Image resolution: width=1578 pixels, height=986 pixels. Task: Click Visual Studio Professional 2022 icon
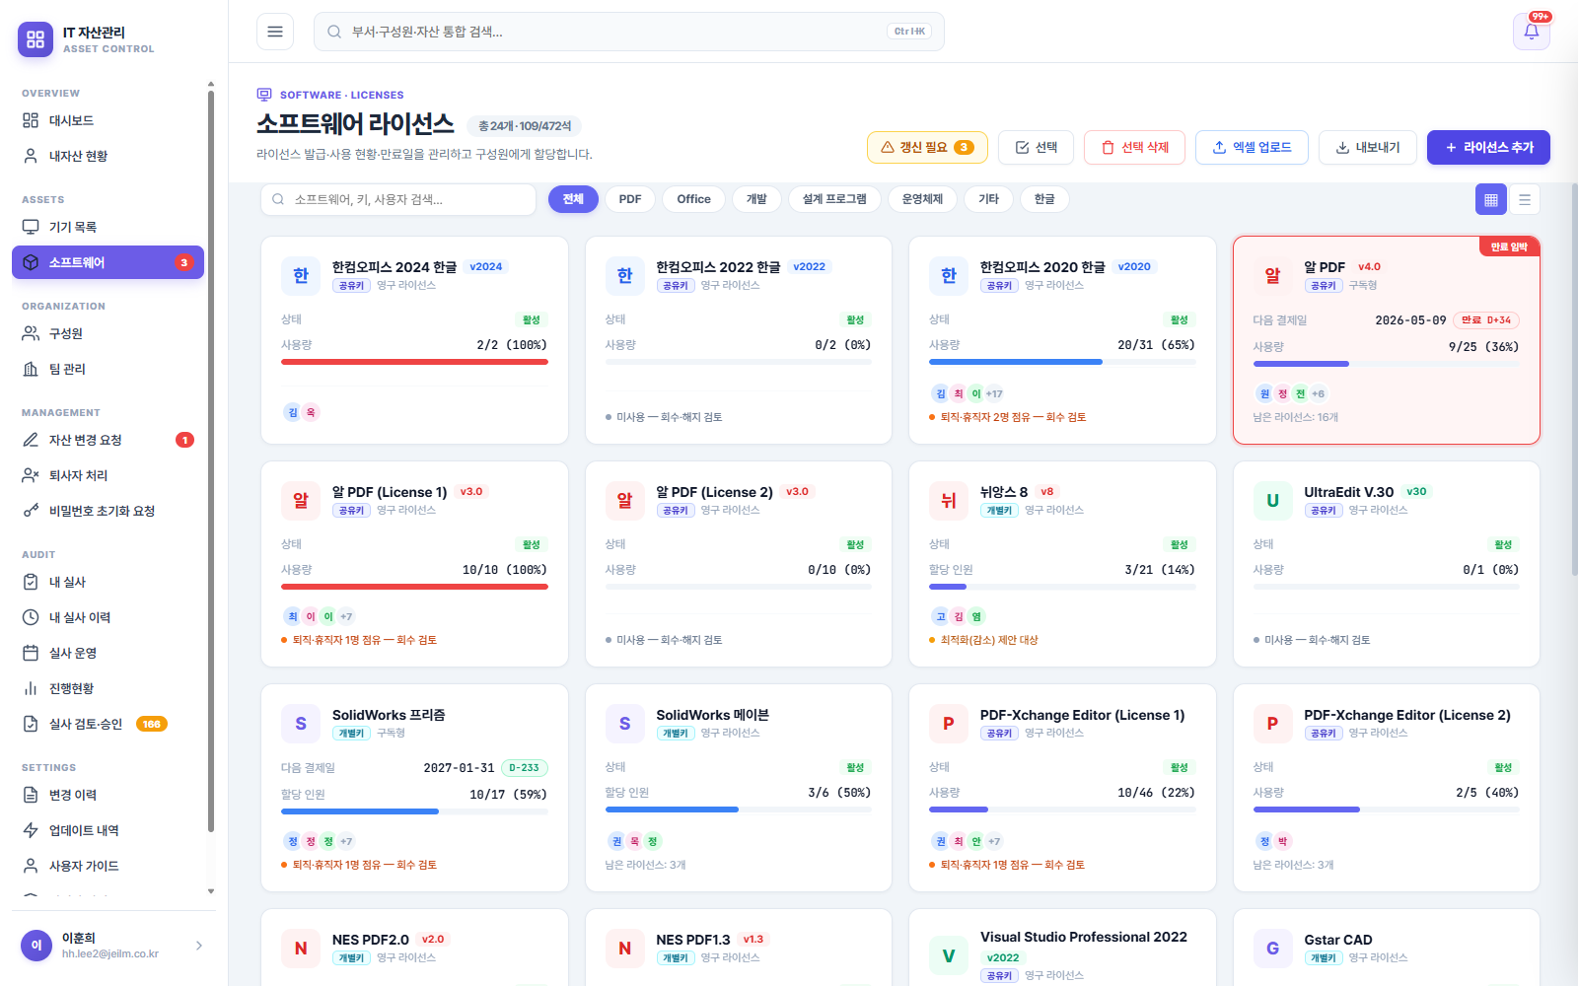[x=949, y=955]
